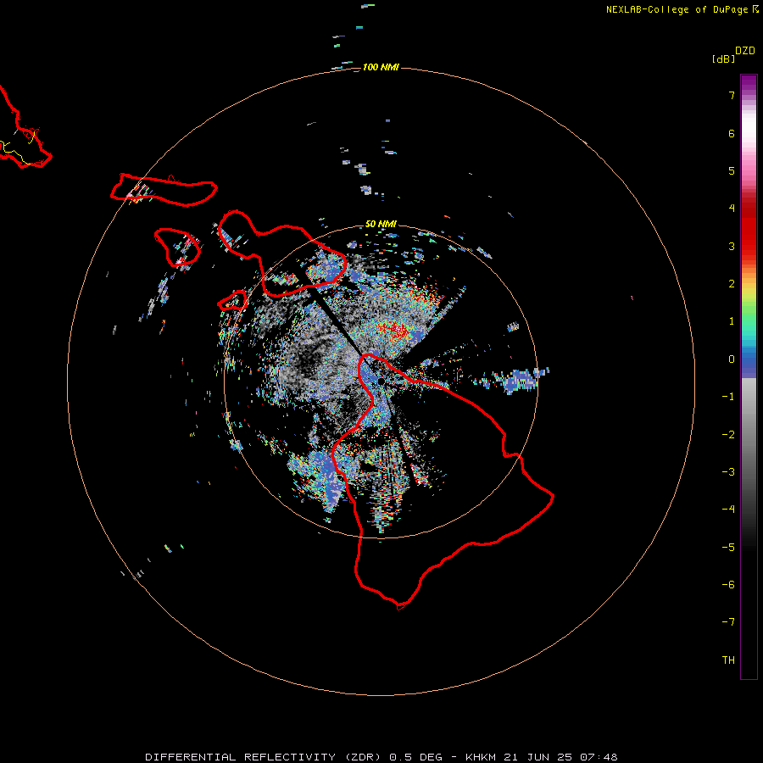The image size is (763, 763).
Task: Click the 2 value on the color scale
Action: [x=732, y=284]
